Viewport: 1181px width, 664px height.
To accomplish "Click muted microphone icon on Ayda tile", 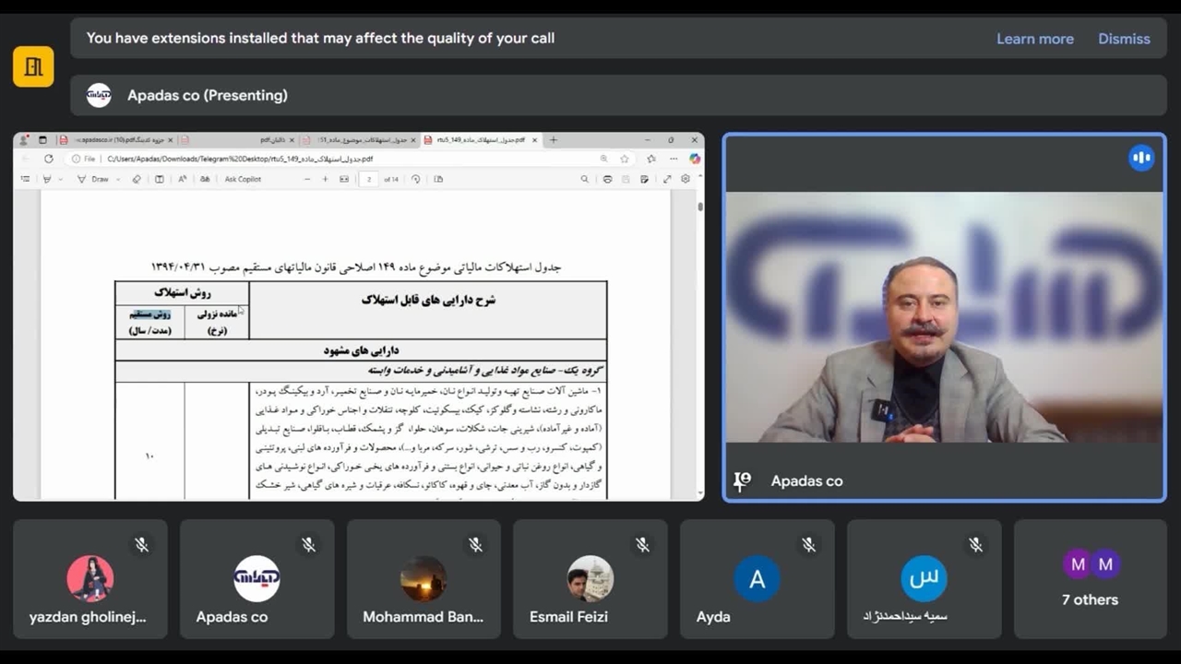I will pos(808,545).
